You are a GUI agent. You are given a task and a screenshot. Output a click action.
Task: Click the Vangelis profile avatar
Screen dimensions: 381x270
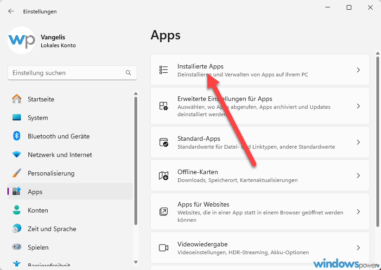point(21,40)
